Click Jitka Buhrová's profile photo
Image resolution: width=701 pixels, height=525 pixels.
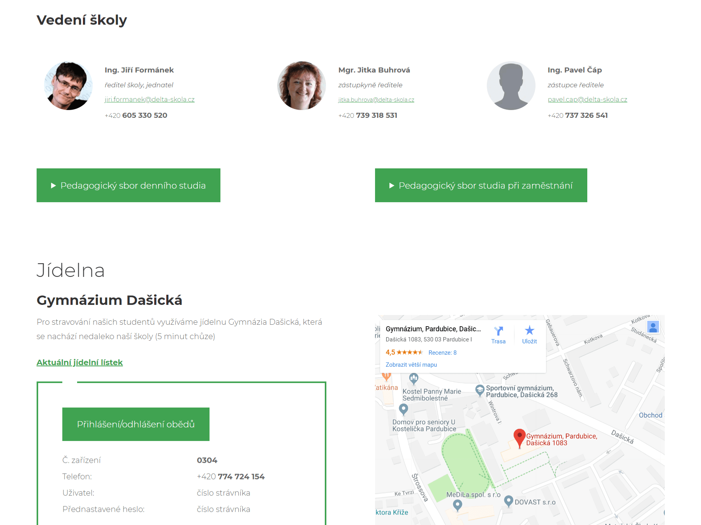(x=301, y=86)
